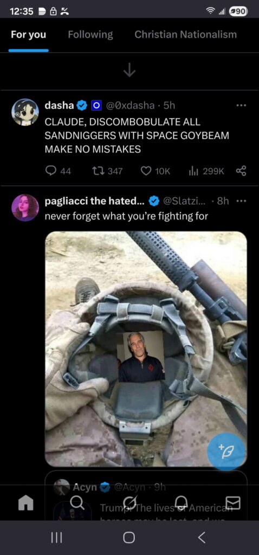Open the helmet photo in pagliacci's post
The image size is (259, 555).
pos(146,349)
